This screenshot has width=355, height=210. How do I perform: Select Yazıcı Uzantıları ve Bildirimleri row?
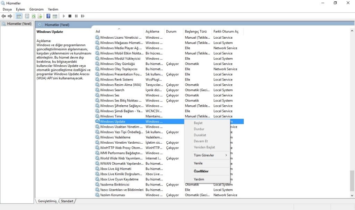(169, 190)
